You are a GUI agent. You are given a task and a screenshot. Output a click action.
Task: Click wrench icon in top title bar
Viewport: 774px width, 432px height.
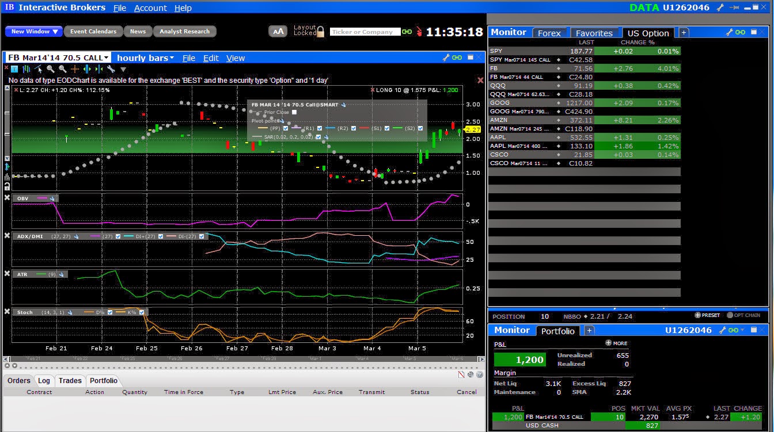[720, 7]
